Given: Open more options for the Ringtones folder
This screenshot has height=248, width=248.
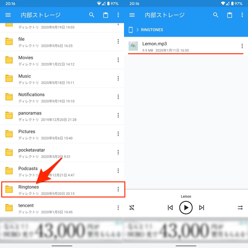Looking at the screenshot, I should [118, 189].
